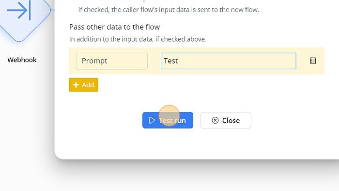Click the plus icon on Add button
This screenshot has height=191, width=339.
coord(76,85)
